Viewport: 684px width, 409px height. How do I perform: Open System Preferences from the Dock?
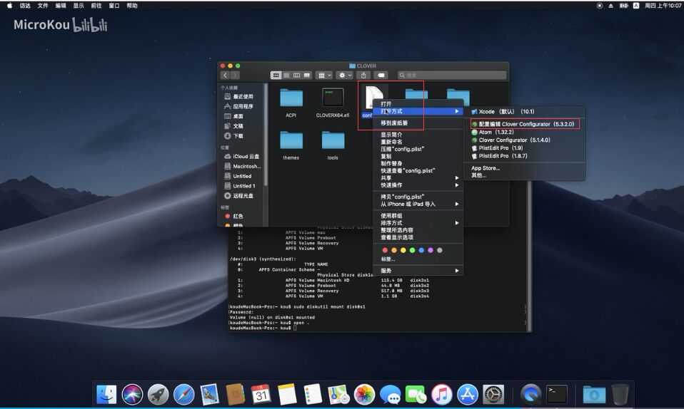(x=493, y=395)
